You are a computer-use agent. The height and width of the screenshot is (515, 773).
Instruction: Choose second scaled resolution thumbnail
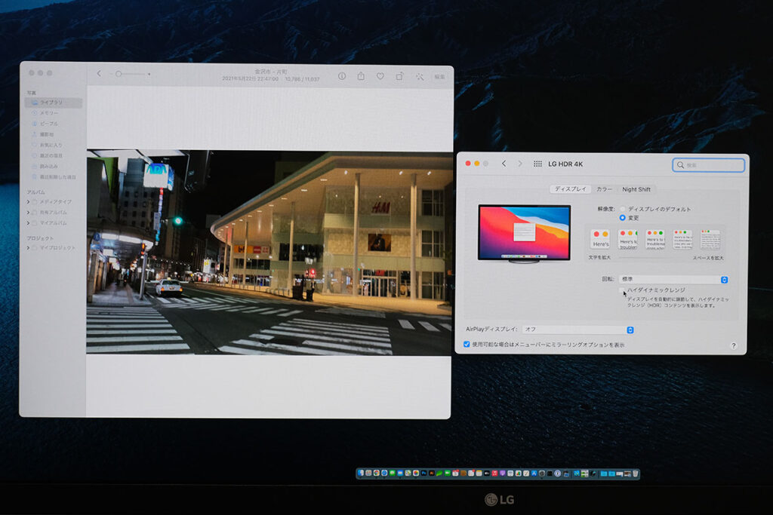click(628, 239)
